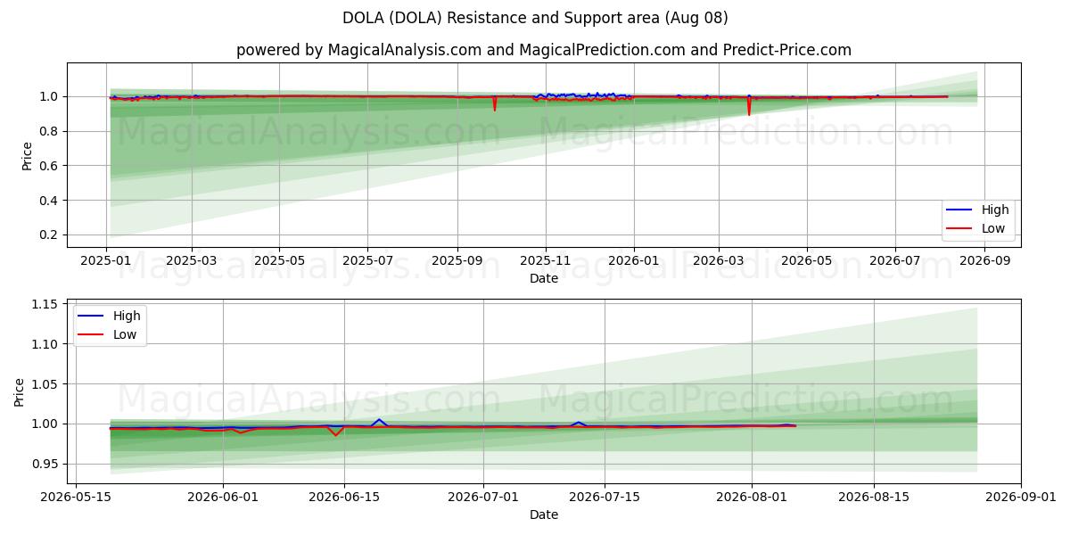Click the 'Price' y-axis label of the top chart
Image resolution: width=1070 pixels, height=535 pixels.
tap(27, 155)
